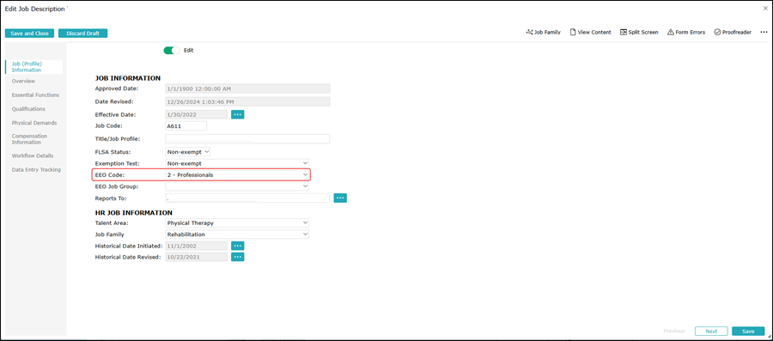This screenshot has width=773, height=341.
Task: Click the Reports To text field
Action: point(247,198)
